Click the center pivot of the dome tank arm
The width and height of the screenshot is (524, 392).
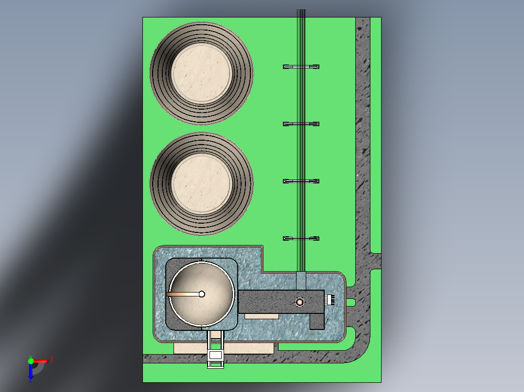[202, 294]
